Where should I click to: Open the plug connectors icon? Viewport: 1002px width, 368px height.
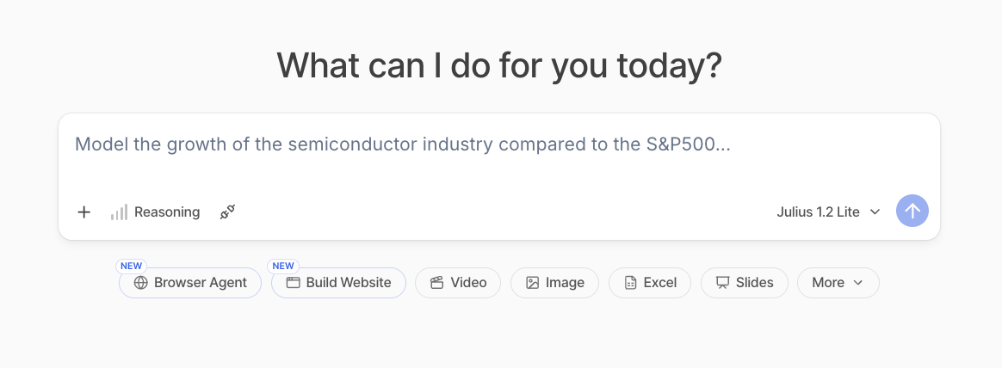(x=227, y=212)
